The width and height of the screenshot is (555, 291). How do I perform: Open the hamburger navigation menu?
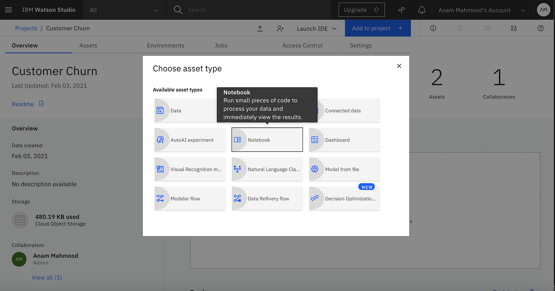8,10
